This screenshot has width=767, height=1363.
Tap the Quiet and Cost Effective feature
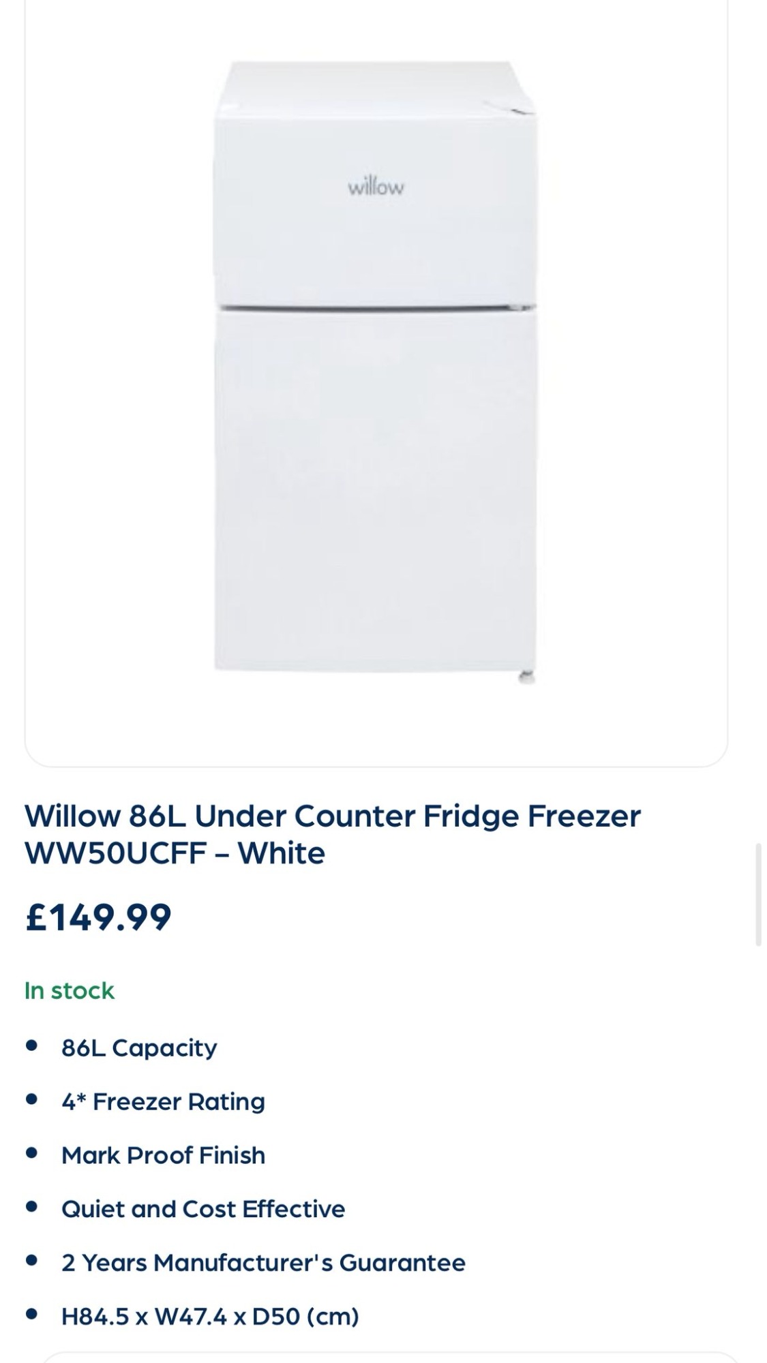click(x=203, y=1209)
